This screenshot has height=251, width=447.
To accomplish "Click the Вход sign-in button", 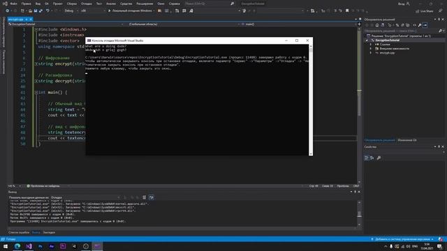I will tap(404, 3).
